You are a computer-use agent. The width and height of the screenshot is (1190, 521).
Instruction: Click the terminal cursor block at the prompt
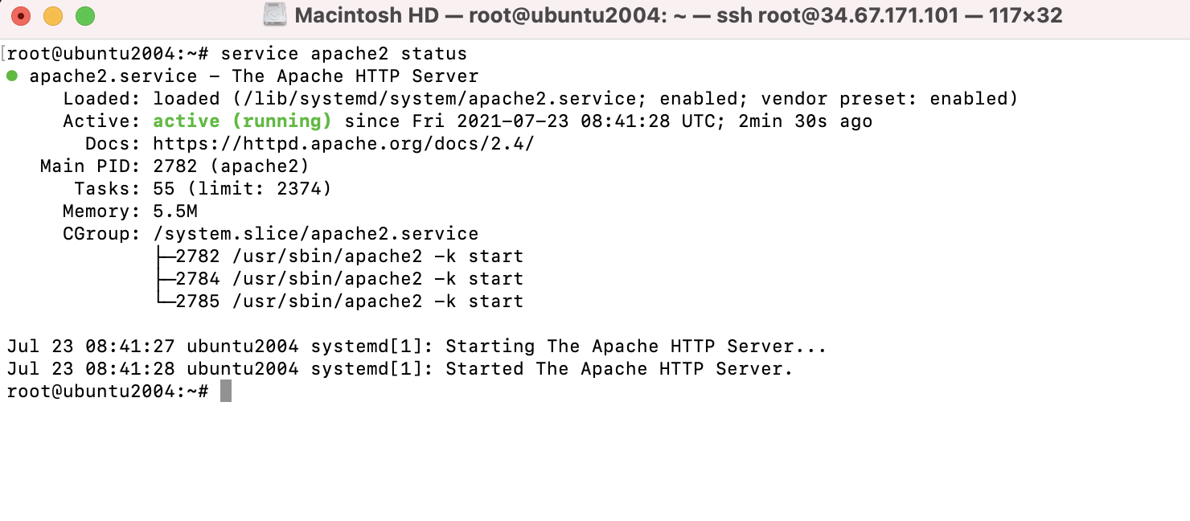click(226, 392)
